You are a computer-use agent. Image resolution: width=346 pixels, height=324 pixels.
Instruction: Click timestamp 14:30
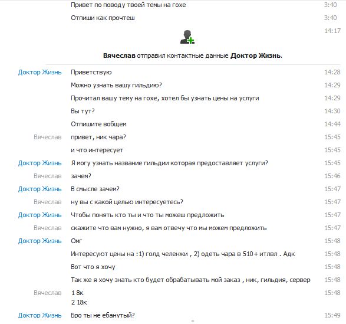(x=332, y=111)
